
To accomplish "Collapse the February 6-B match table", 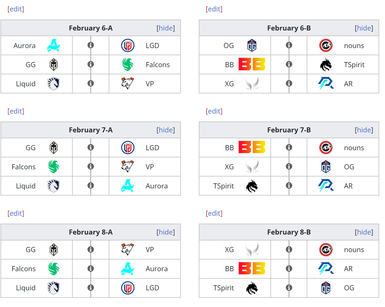I will click(364, 28).
